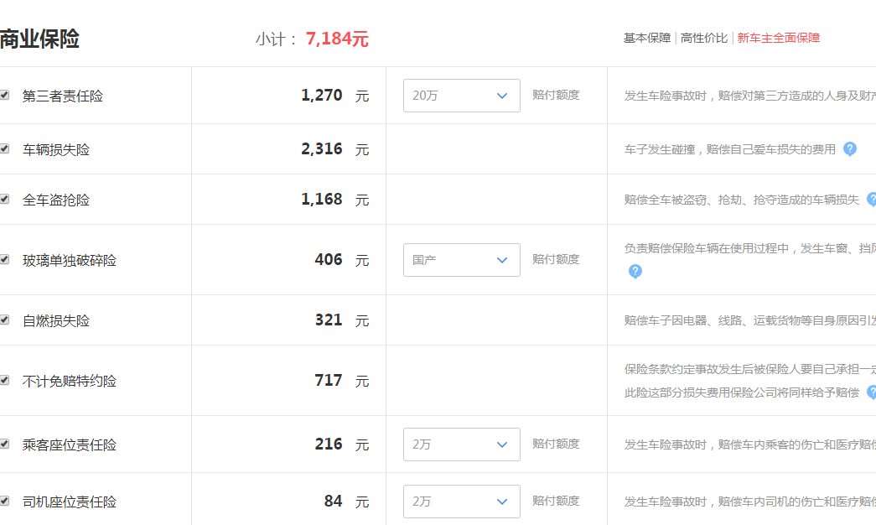Image resolution: width=876 pixels, height=525 pixels.
Task: Click the 1,168 price value
Action: pyautogui.click(x=321, y=200)
